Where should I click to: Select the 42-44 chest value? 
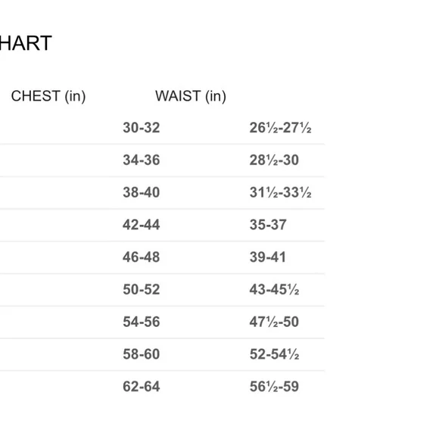142,225
